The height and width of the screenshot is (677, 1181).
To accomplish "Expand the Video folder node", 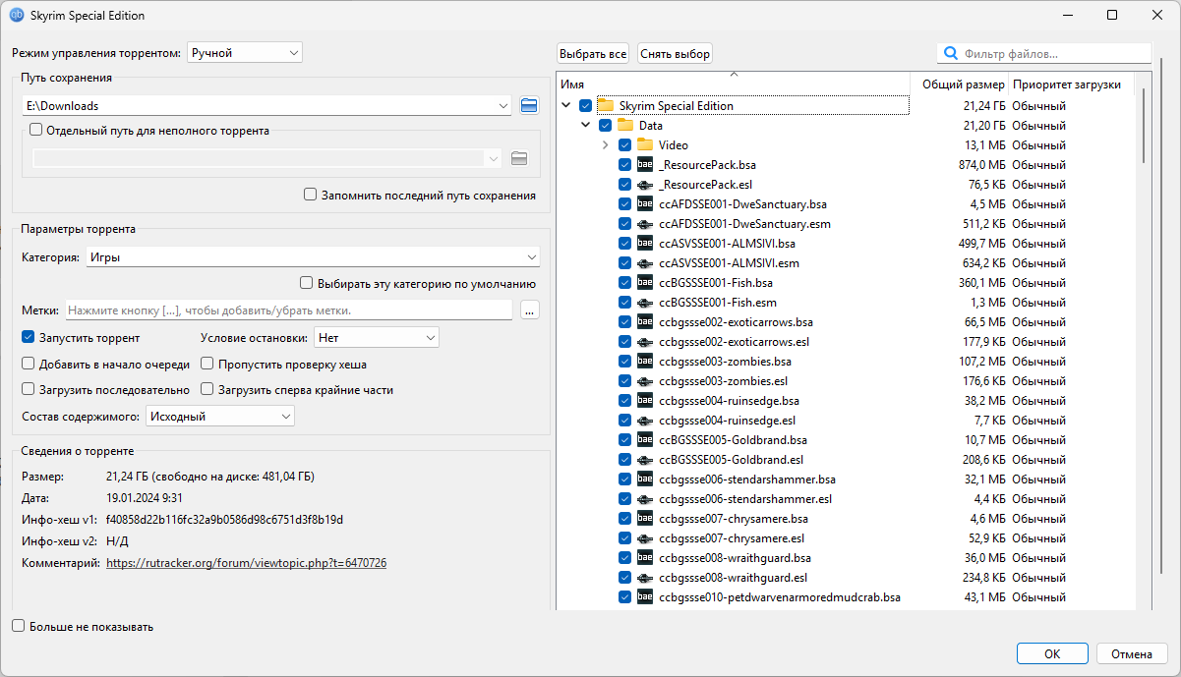I will point(606,144).
